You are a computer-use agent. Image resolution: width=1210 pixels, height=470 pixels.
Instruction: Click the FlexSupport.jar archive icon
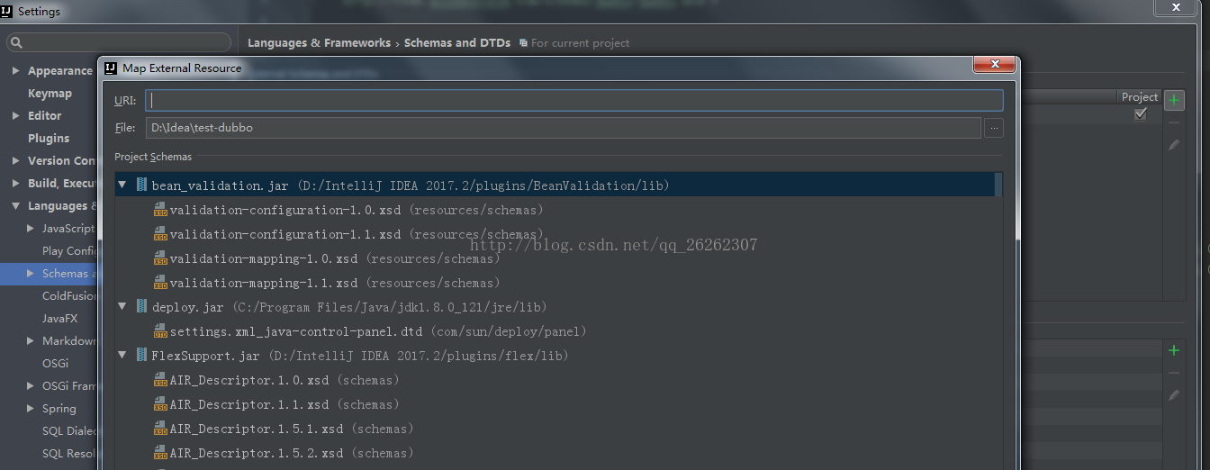(142, 356)
